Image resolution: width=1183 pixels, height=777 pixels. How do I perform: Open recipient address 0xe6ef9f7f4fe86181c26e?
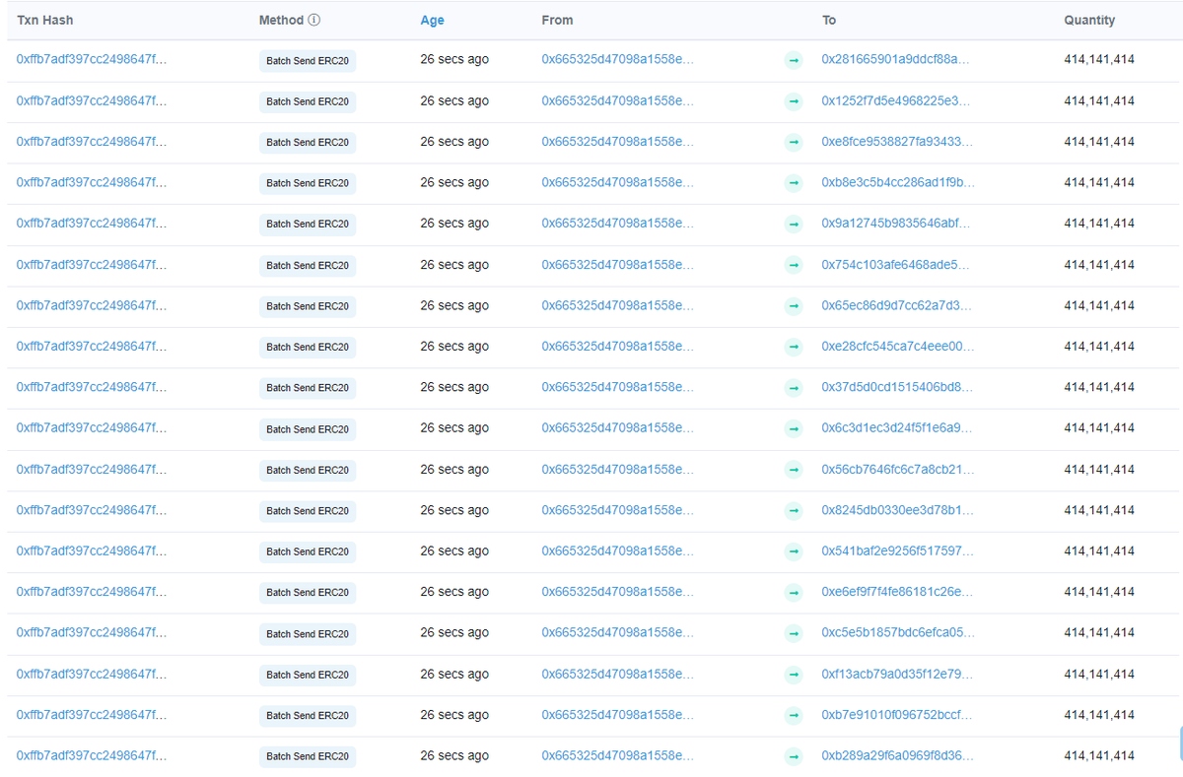click(897, 592)
